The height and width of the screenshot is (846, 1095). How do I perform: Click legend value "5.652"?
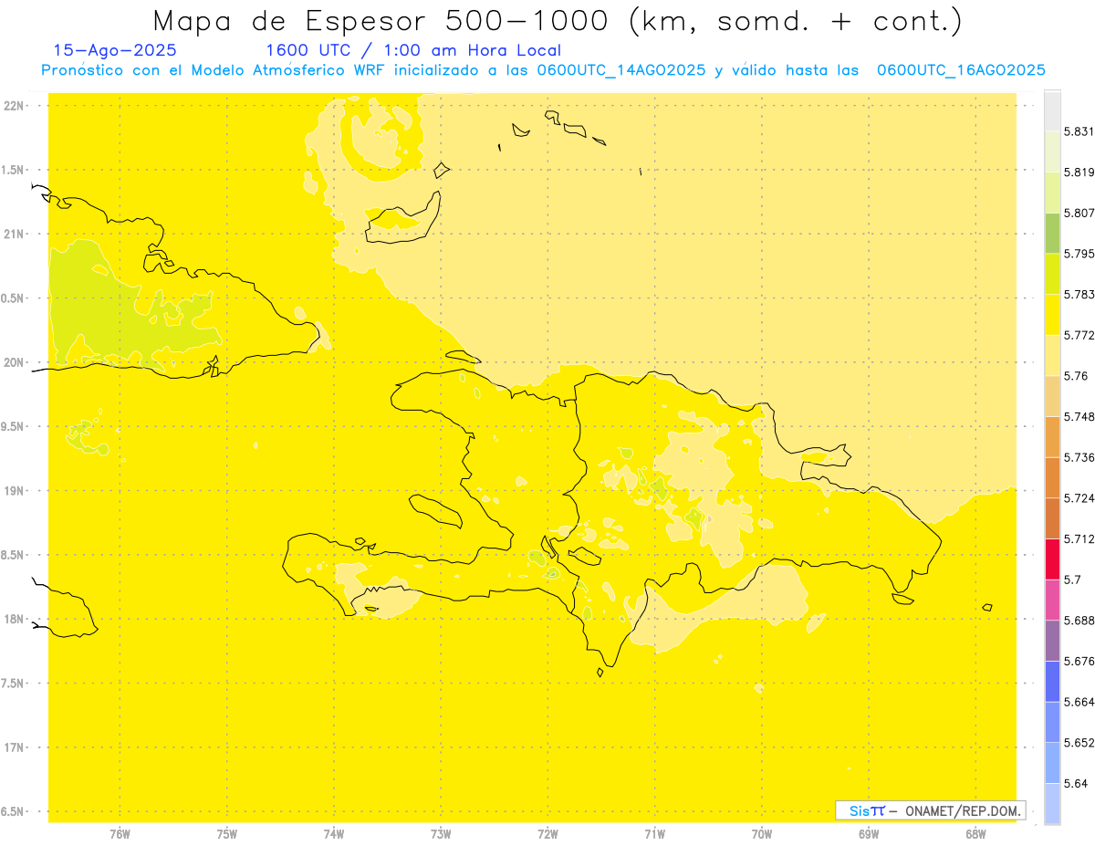(1079, 743)
